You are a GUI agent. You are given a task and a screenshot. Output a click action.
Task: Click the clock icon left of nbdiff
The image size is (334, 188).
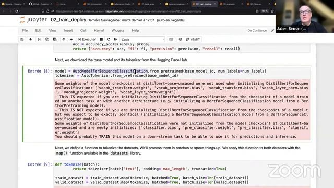pyautogui.click(x=181, y=39)
